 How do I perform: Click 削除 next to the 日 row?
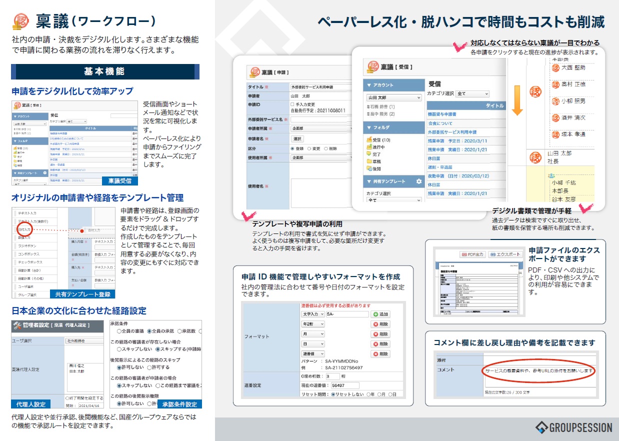click(x=380, y=344)
